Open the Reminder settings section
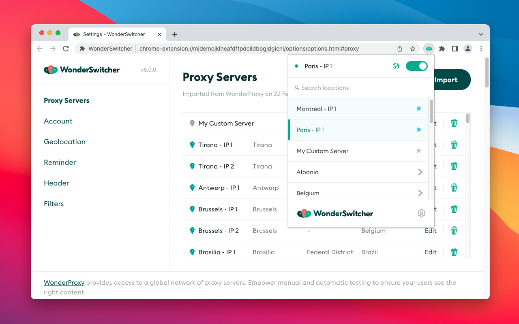 coord(60,162)
